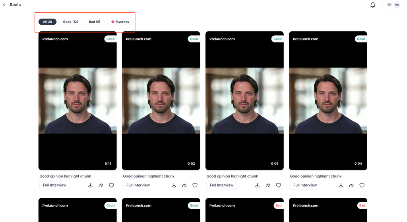Download the third video (0:06)
This screenshot has width=407, height=222.
pos(257,185)
